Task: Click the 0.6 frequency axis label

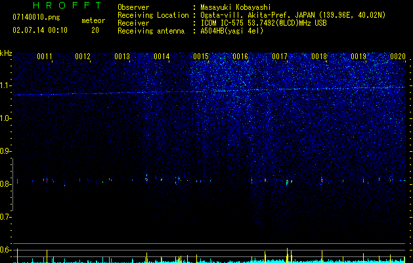Action: 5,250
